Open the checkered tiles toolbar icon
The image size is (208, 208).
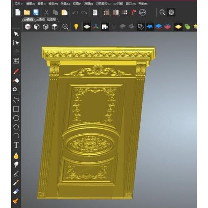(124, 12)
